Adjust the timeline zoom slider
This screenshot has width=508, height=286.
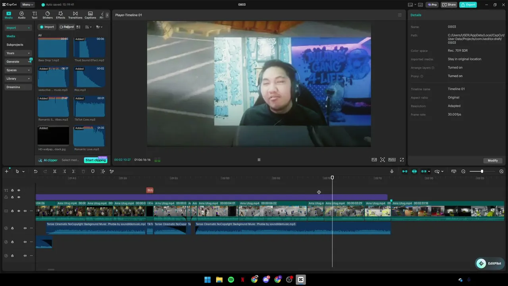(x=482, y=171)
